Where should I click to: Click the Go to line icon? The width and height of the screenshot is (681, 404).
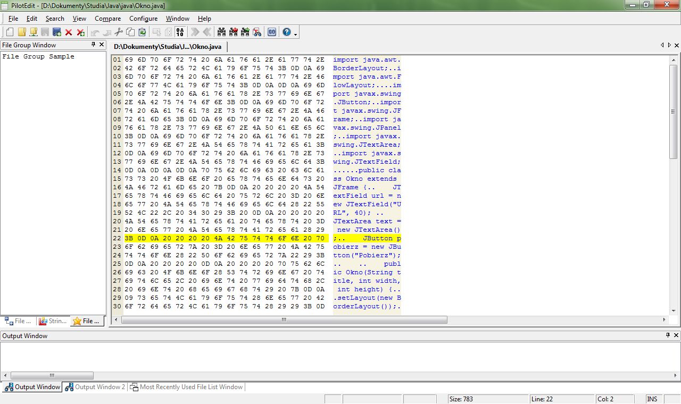272,32
